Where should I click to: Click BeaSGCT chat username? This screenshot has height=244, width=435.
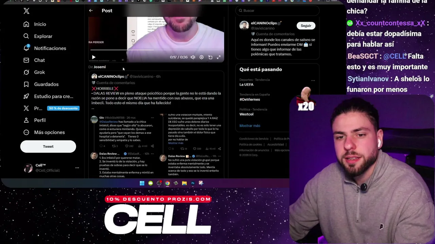(363, 56)
